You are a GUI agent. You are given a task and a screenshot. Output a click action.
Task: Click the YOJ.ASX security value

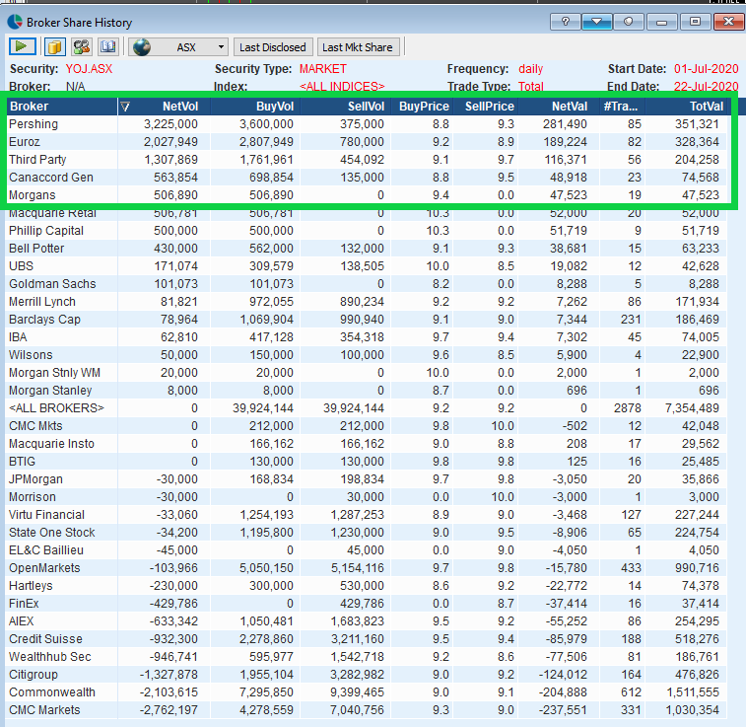coord(89,69)
